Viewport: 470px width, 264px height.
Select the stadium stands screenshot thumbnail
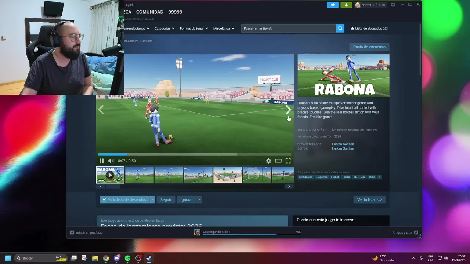pos(228,175)
